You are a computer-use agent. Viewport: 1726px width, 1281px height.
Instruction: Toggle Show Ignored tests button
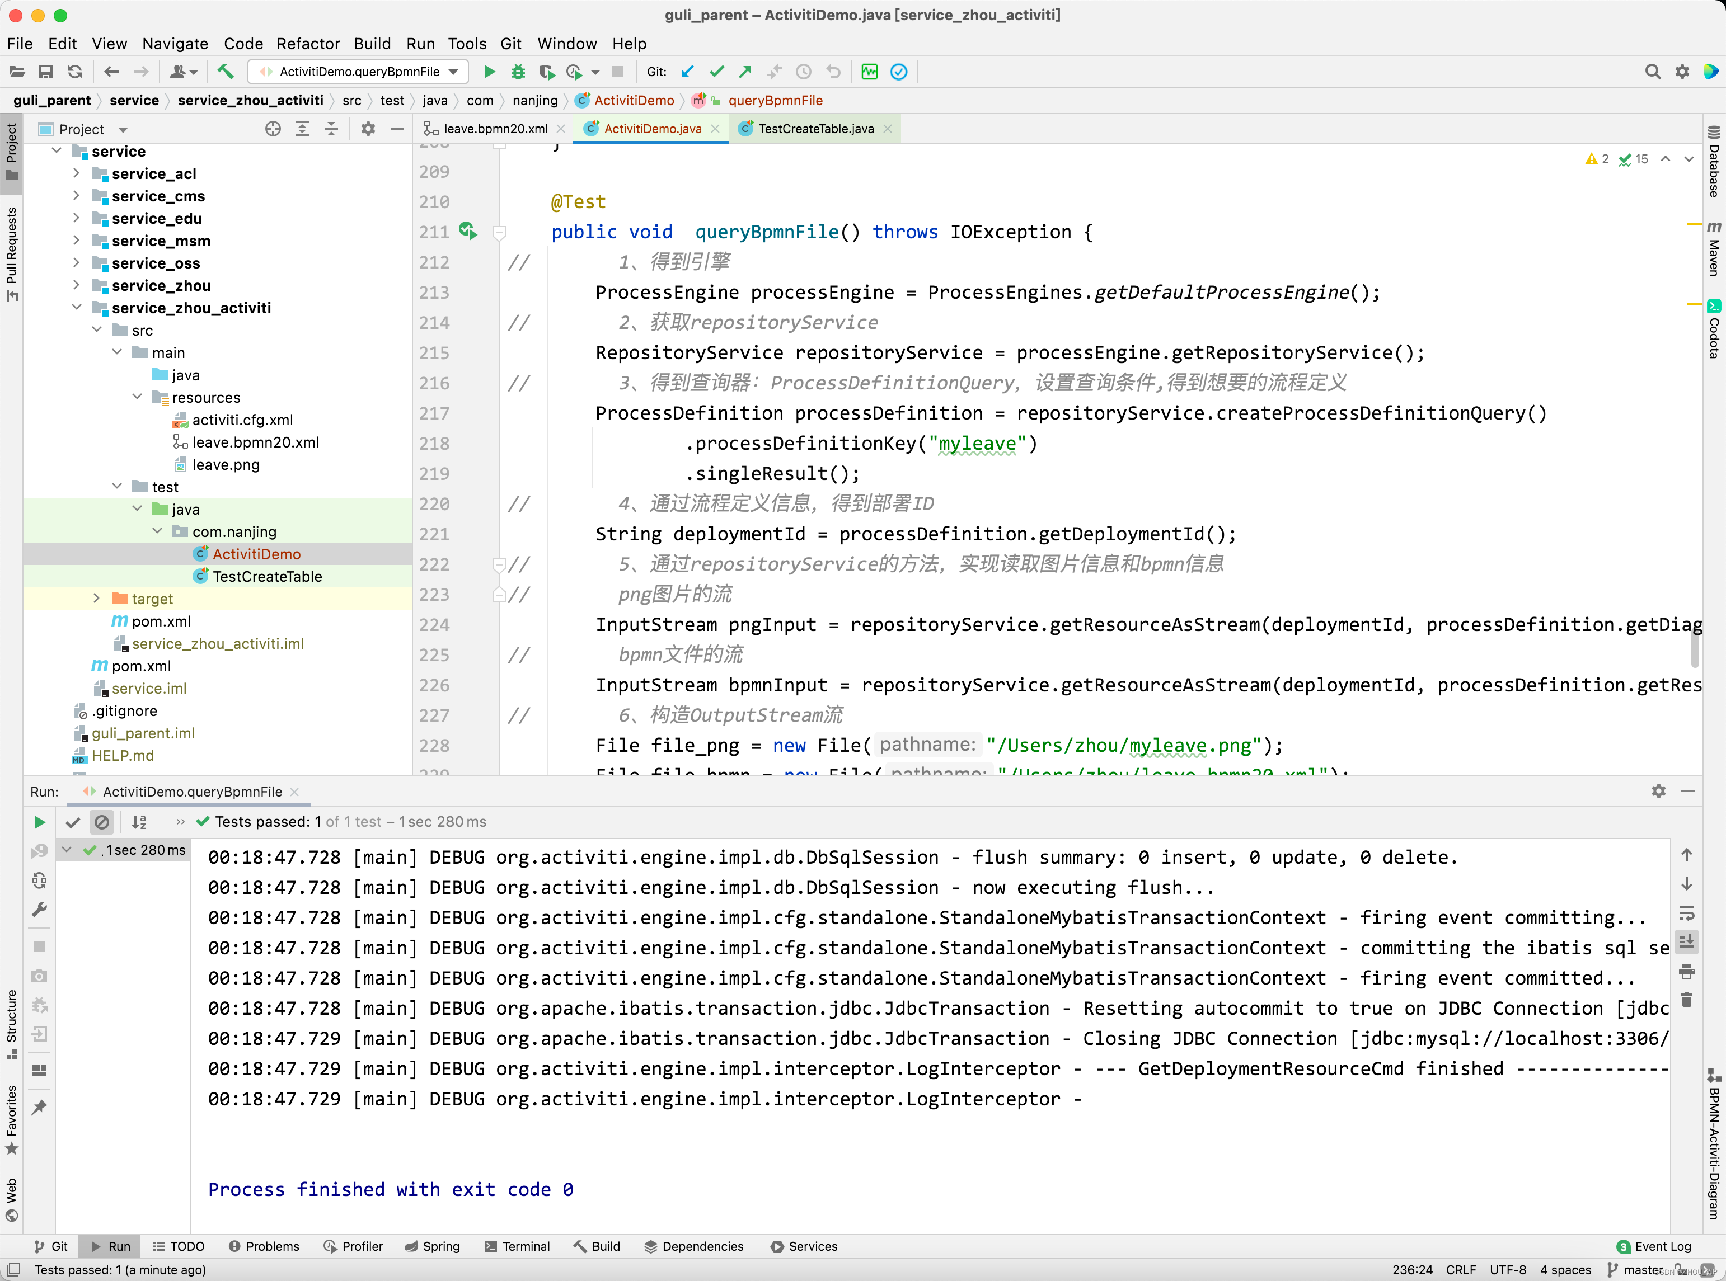coord(102,822)
